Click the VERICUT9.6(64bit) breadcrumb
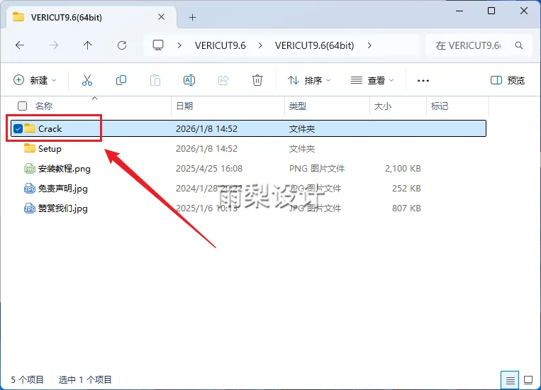Image resolution: width=541 pixels, height=390 pixels. click(314, 45)
